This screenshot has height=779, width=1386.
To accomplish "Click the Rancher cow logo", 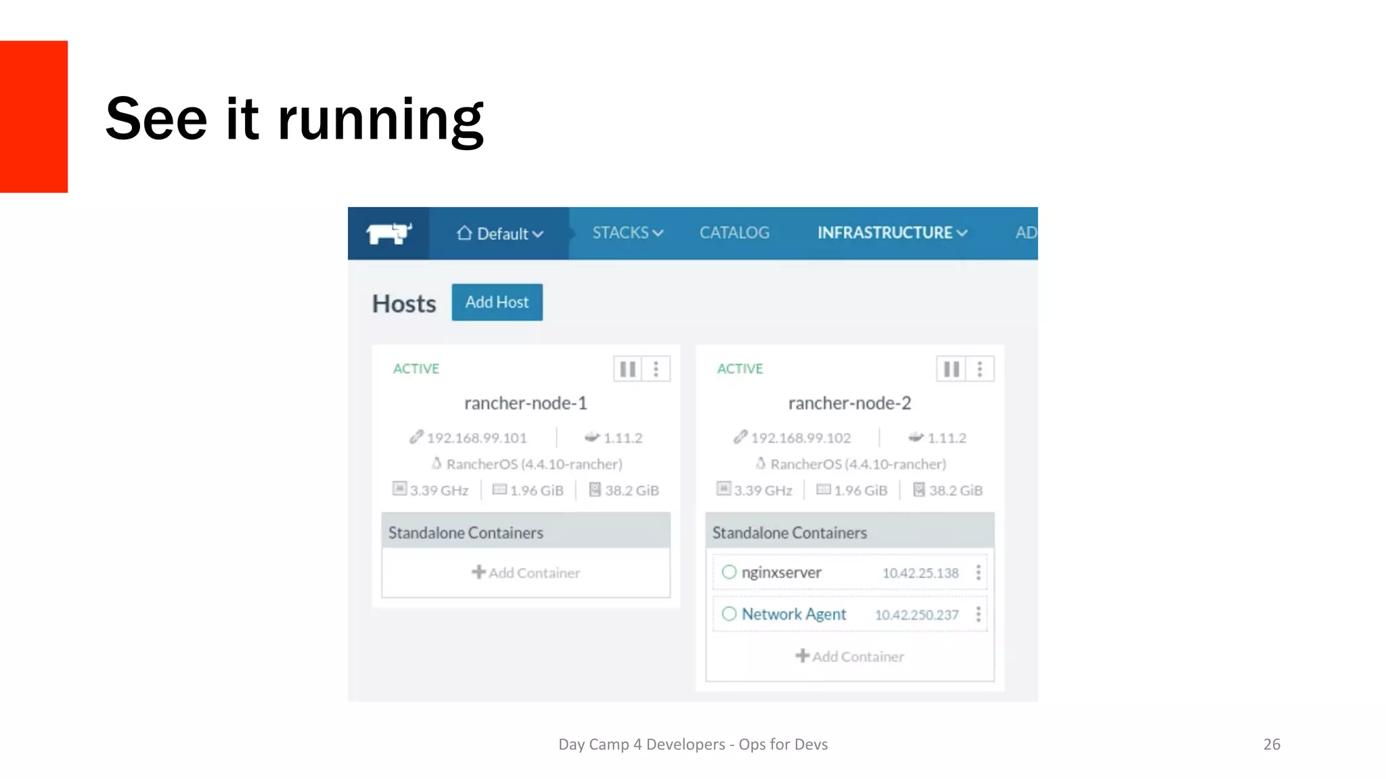I will (388, 233).
